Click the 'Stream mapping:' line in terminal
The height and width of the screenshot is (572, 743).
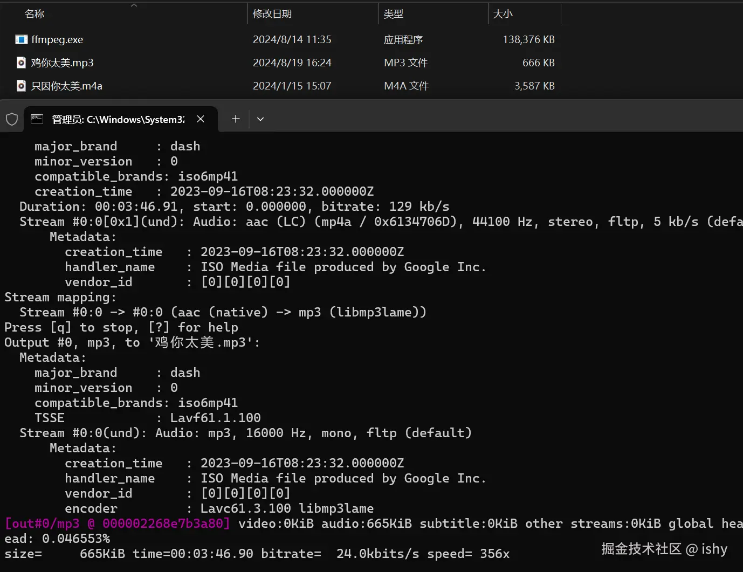tap(60, 297)
